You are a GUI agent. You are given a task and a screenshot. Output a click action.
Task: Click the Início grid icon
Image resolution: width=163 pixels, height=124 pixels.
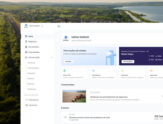pyautogui.click(x=26, y=36)
